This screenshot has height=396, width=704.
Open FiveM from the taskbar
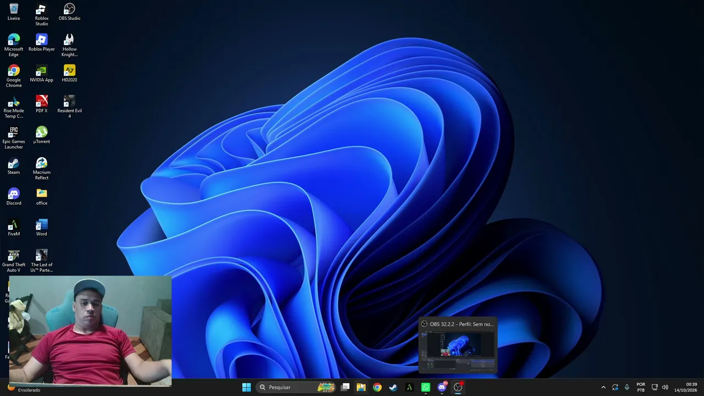coord(409,387)
